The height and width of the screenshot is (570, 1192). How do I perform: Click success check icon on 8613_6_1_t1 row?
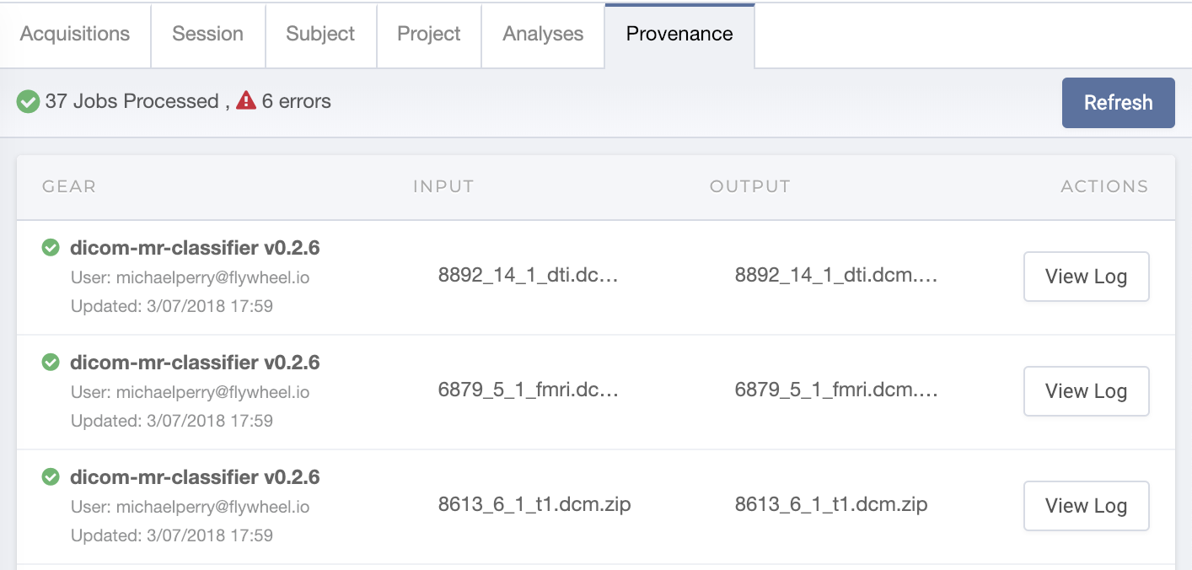click(x=51, y=477)
